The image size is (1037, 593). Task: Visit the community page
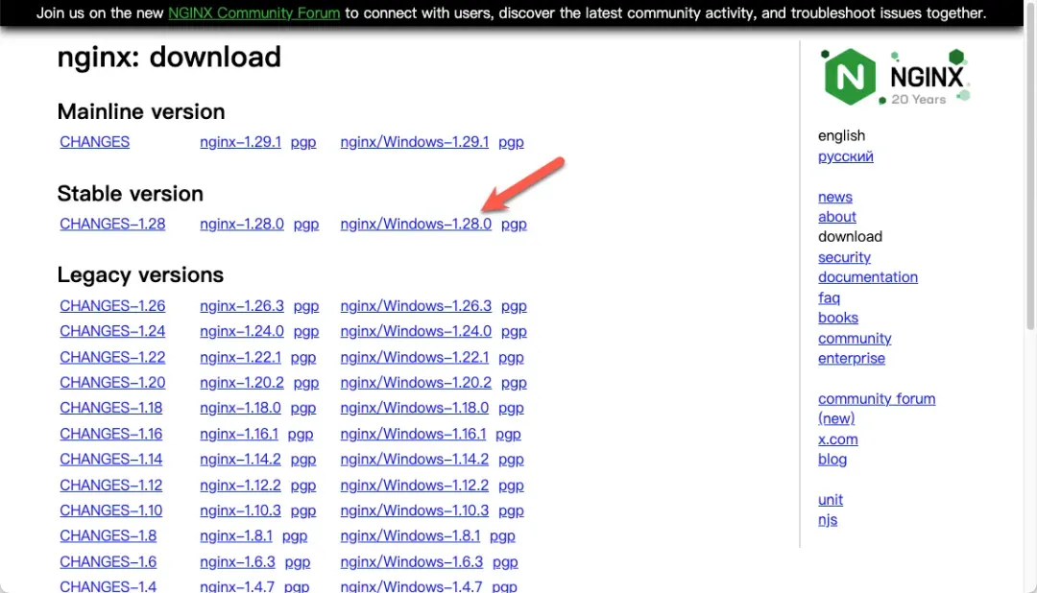pos(855,339)
